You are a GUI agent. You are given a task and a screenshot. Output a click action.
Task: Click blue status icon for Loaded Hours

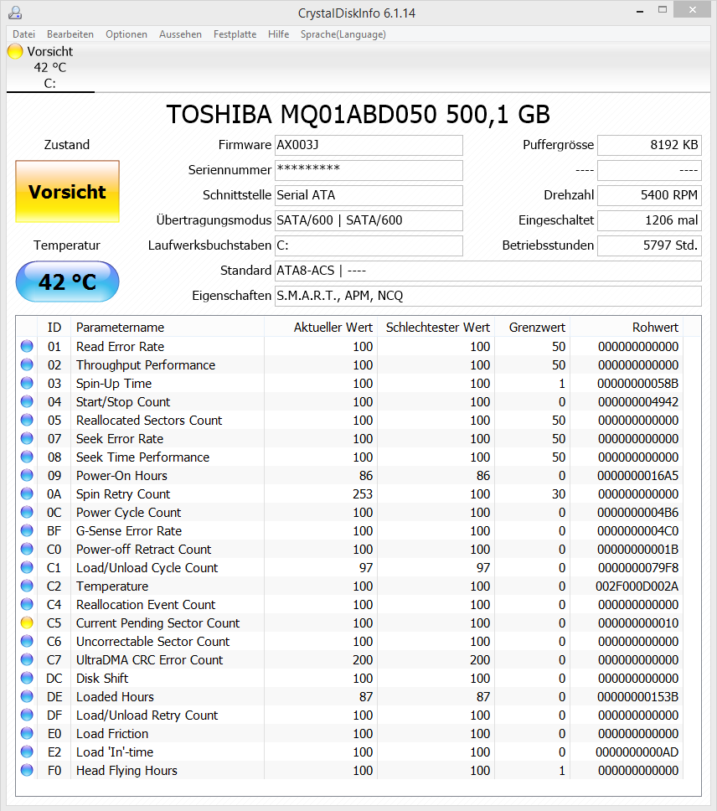(x=27, y=697)
